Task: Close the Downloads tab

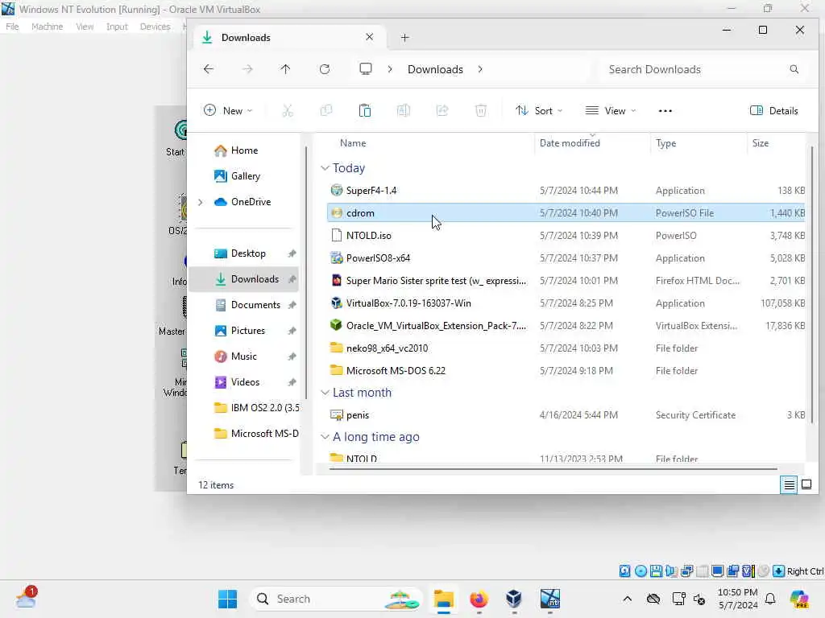Action: [x=369, y=37]
